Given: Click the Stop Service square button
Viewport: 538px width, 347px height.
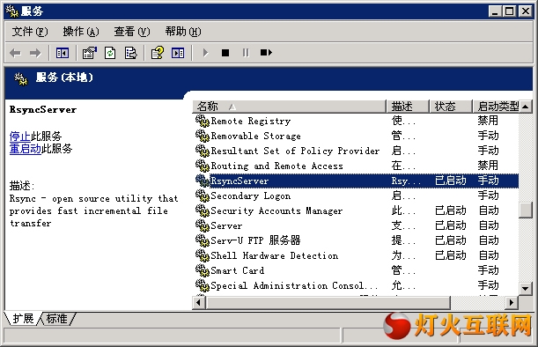Looking at the screenshot, I should [225, 53].
